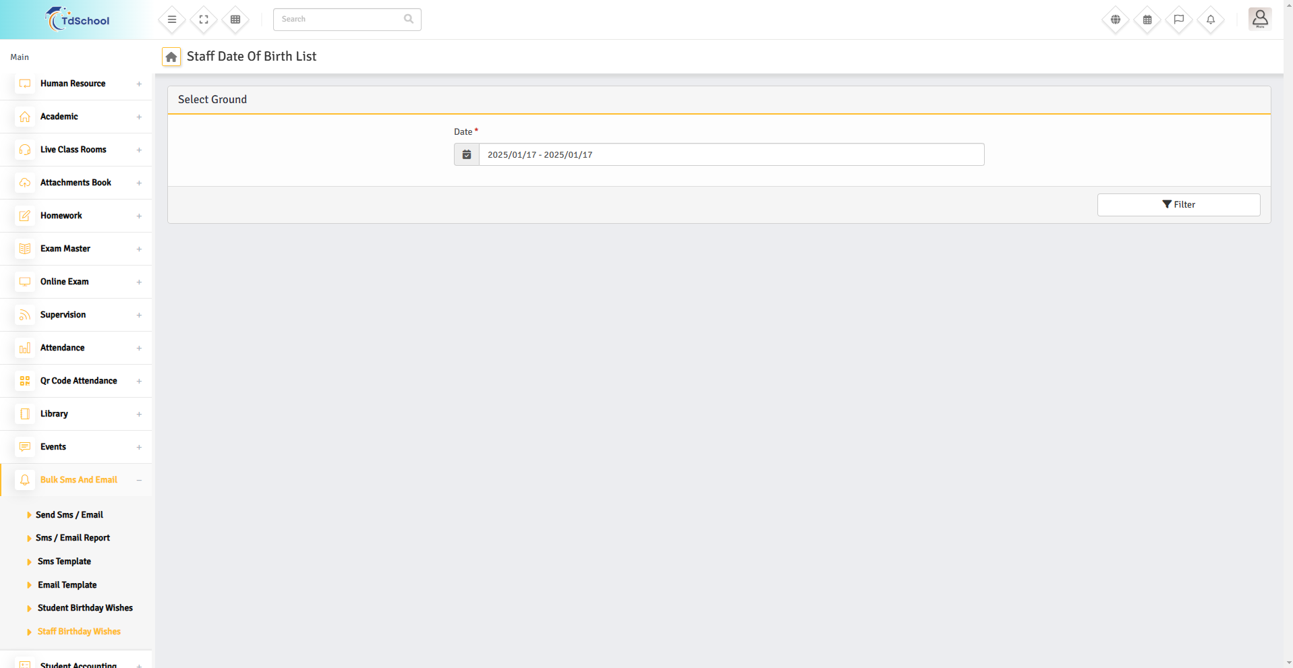Viewport: 1293px width, 668px height.
Task: Click the date range input field
Action: click(730, 154)
